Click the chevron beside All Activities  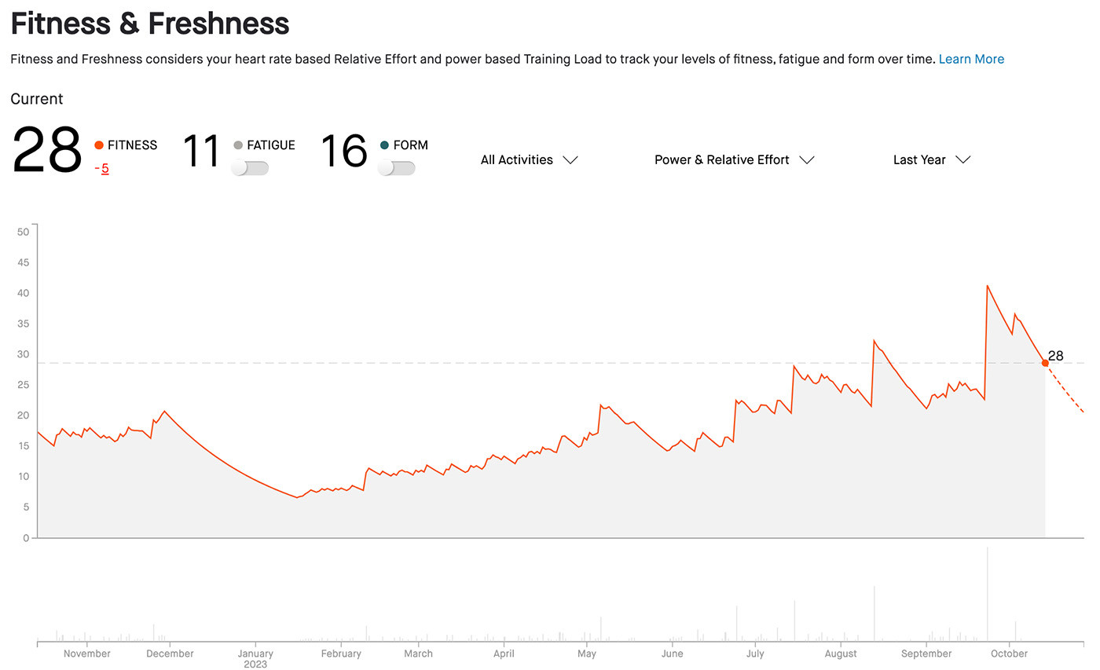[x=570, y=159]
